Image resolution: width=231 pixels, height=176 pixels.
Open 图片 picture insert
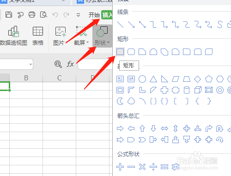[x=60, y=36]
